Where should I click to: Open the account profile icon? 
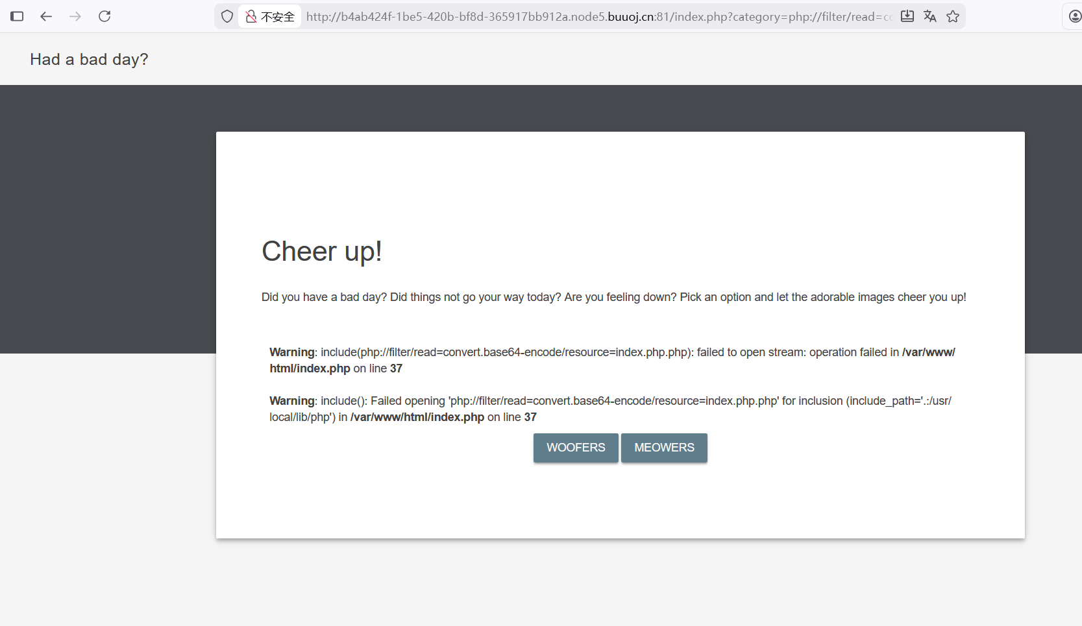1075,16
